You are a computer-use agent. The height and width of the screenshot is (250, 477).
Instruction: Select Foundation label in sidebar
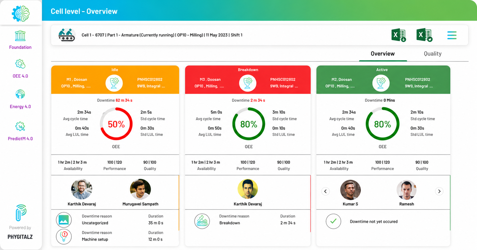pyautogui.click(x=20, y=47)
